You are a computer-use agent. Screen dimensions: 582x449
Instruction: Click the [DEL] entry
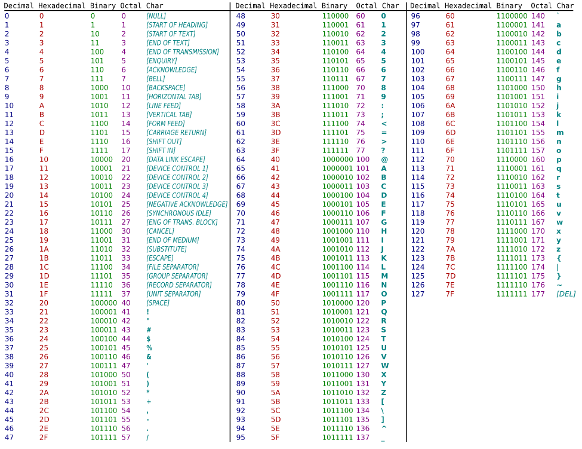[x=566, y=294]
